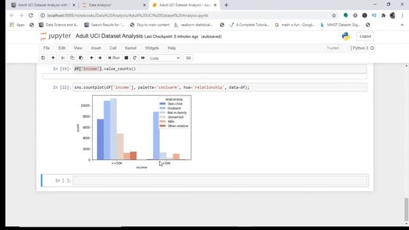Click the Trusted notebook indicator
The image size is (409, 230).
332,48
